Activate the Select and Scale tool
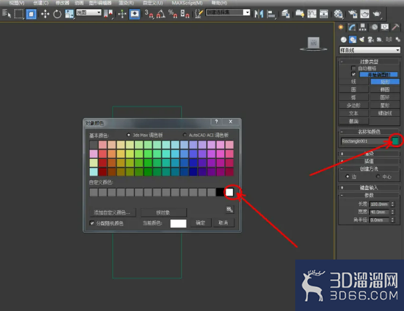Screen dimensions: 404x311 pos(69,14)
